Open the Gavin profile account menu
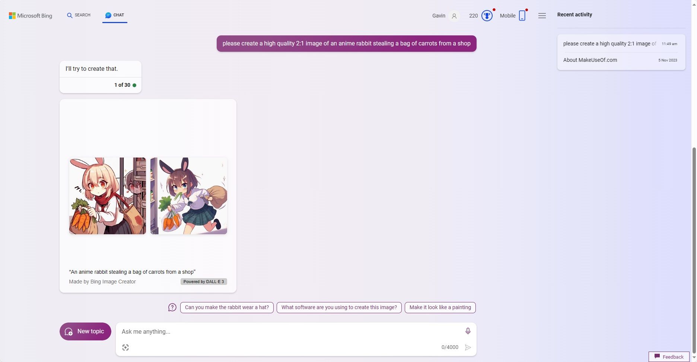This screenshot has height=362, width=697. point(445,16)
